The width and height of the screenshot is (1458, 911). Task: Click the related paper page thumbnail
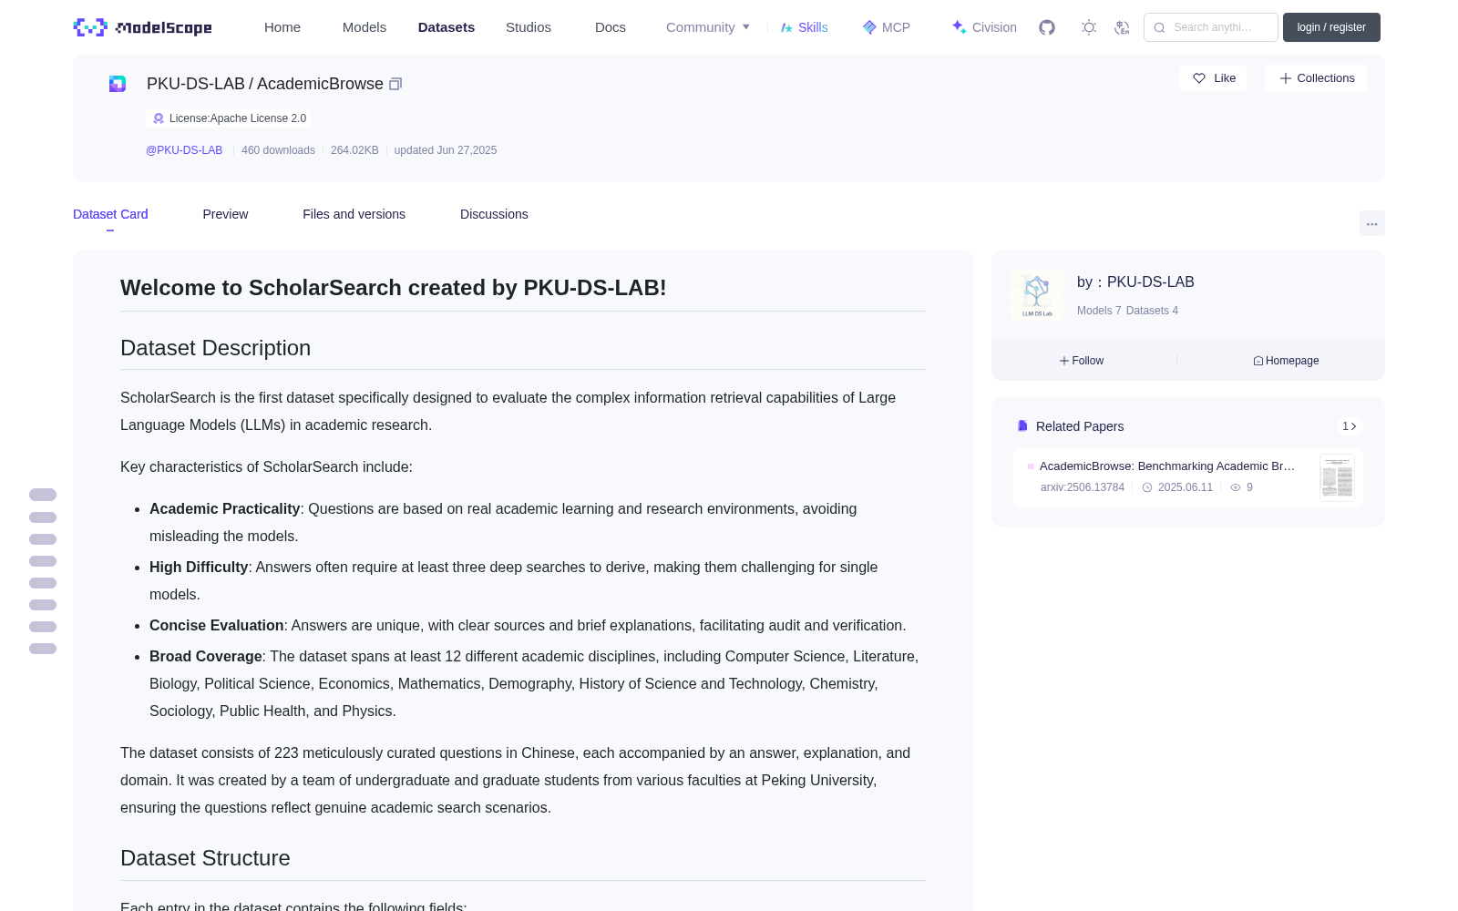(1337, 477)
